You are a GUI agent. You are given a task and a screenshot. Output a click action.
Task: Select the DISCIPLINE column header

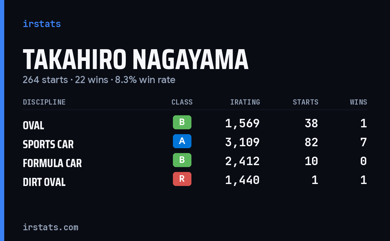44,102
